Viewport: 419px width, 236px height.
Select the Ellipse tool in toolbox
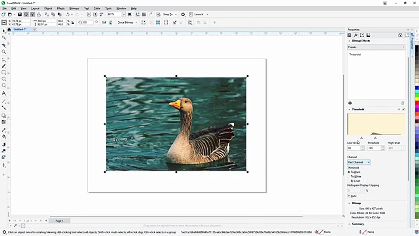(4, 79)
